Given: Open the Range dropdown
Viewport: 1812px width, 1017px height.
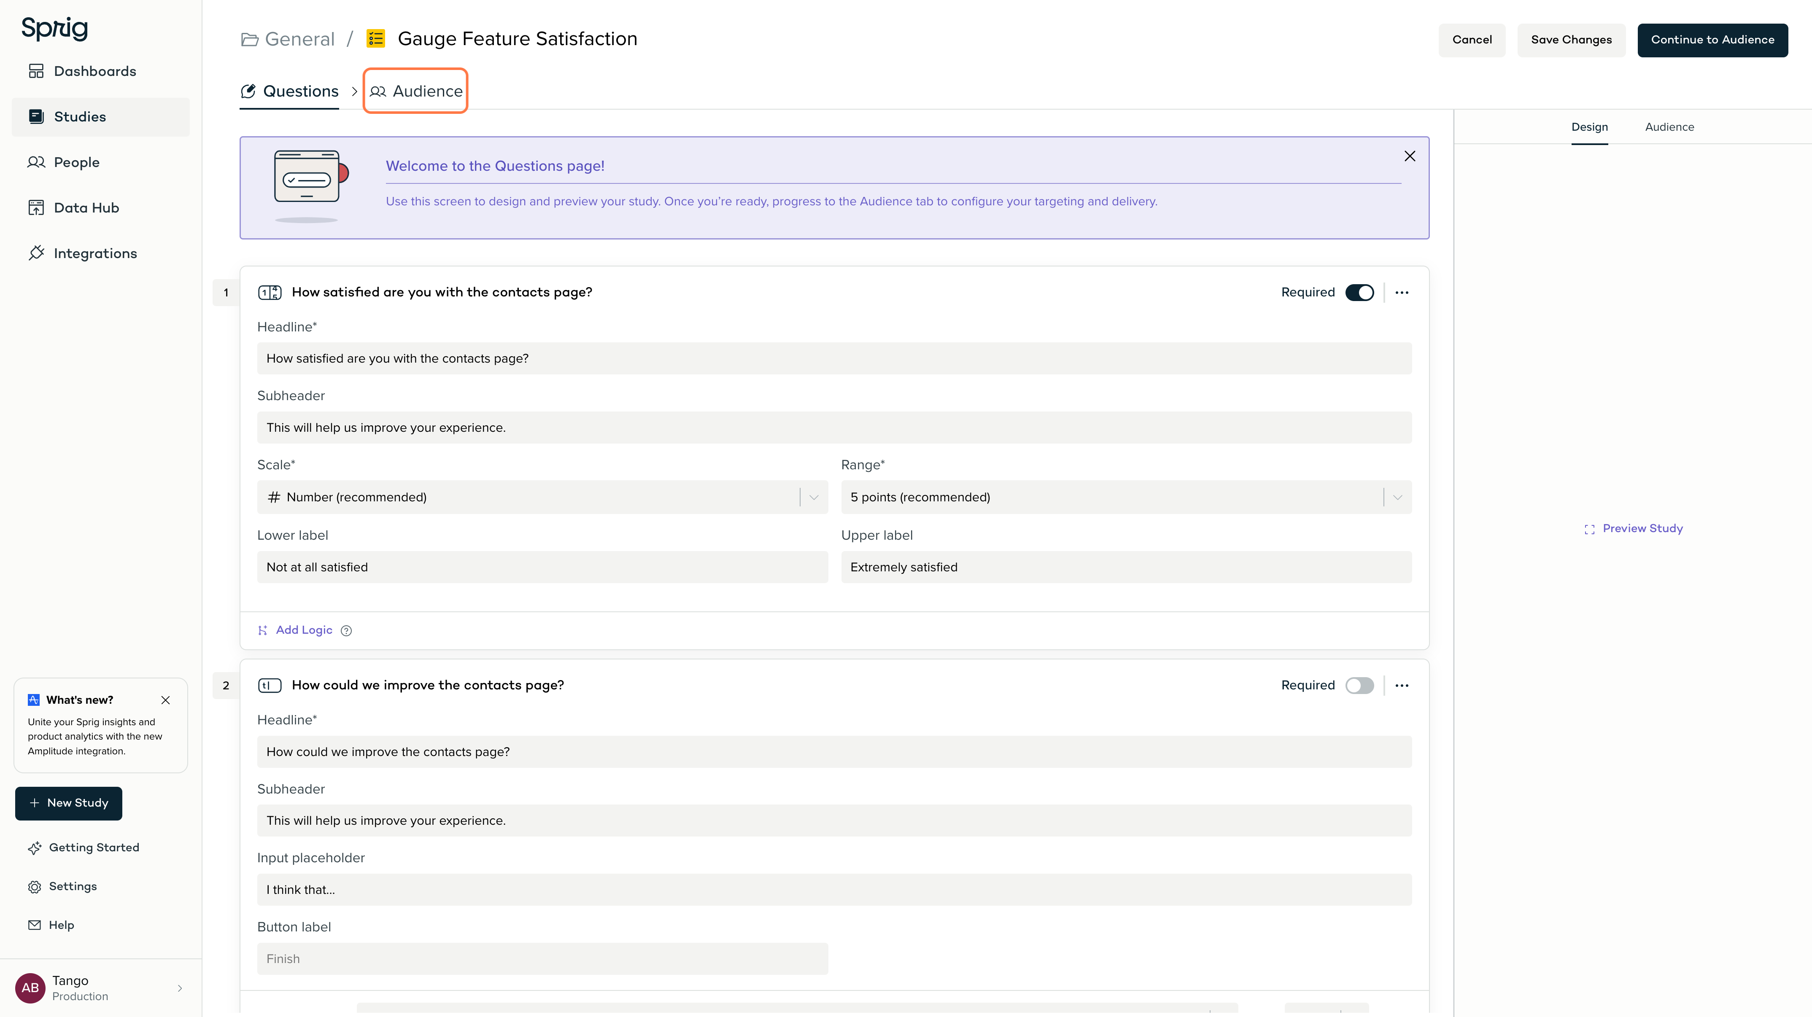Looking at the screenshot, I should coord(1126,497).
